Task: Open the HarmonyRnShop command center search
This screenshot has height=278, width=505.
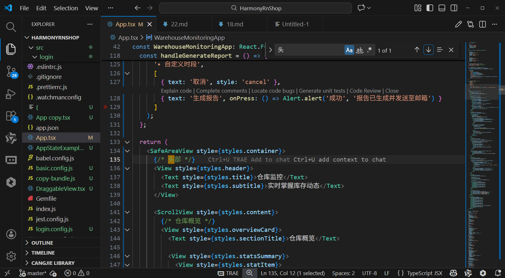Action: point(255,8)
